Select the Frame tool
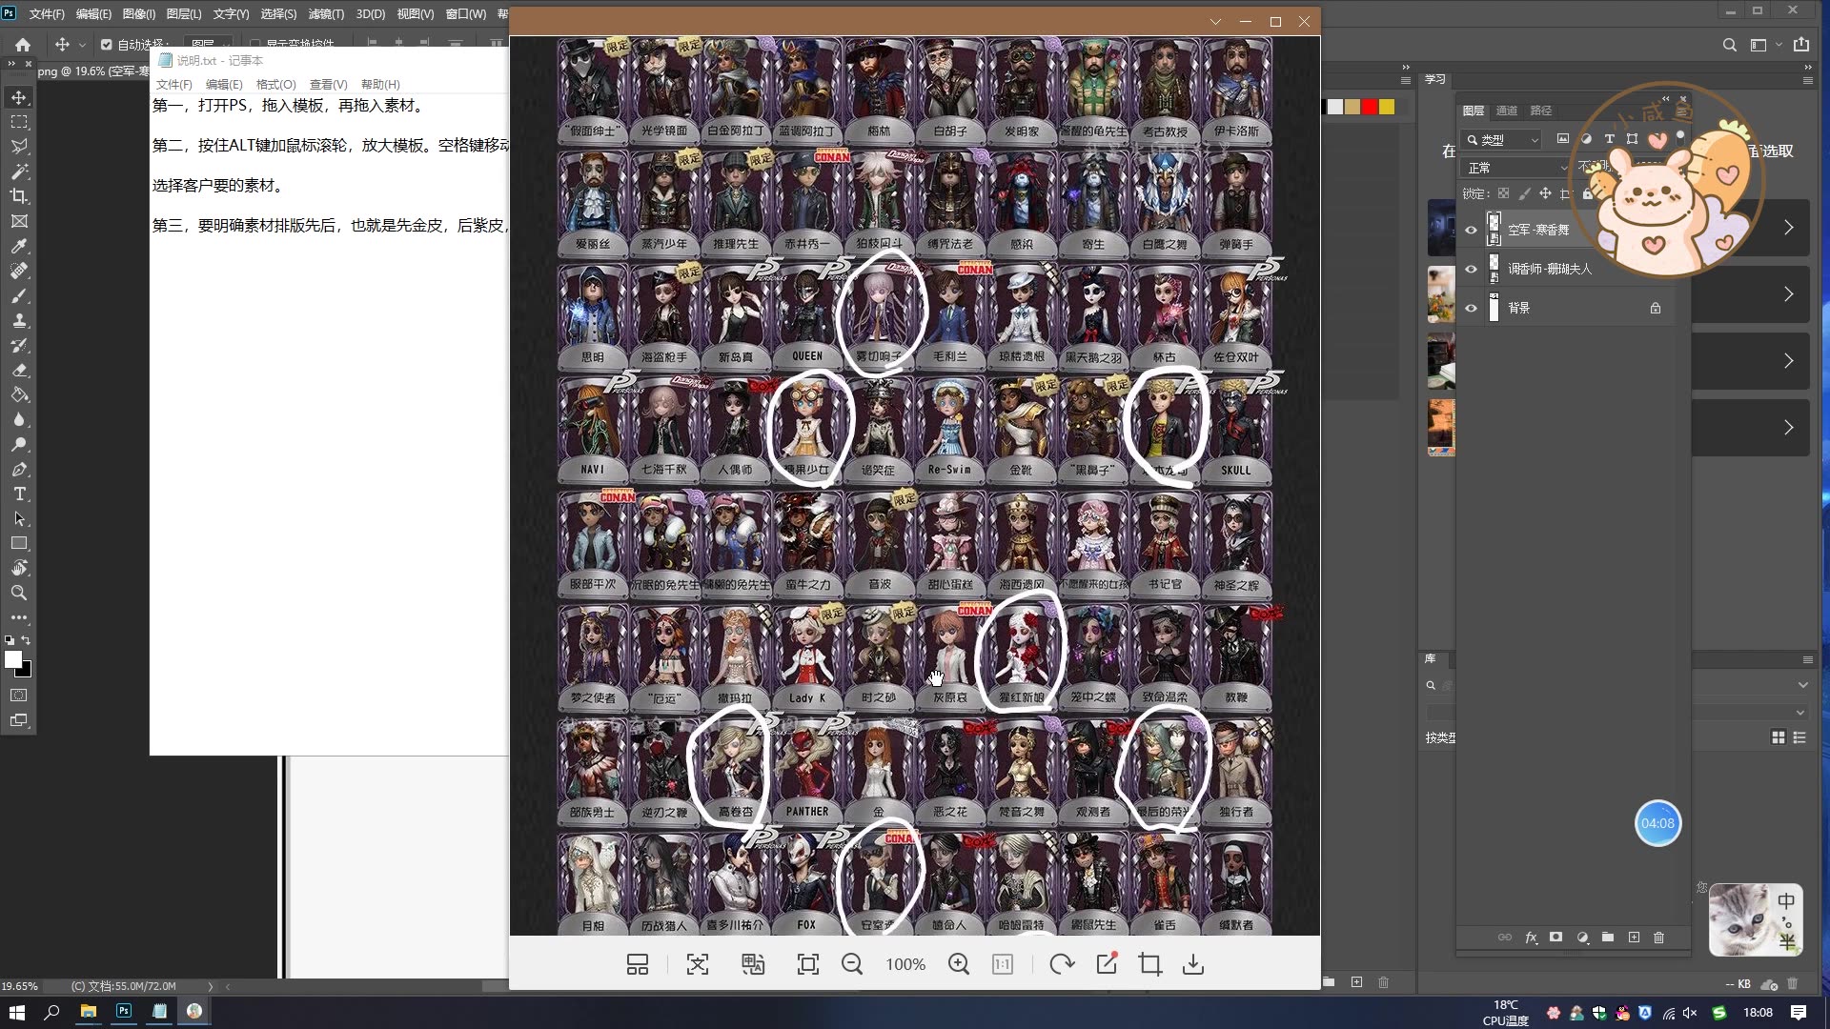 tap(19, 221)
